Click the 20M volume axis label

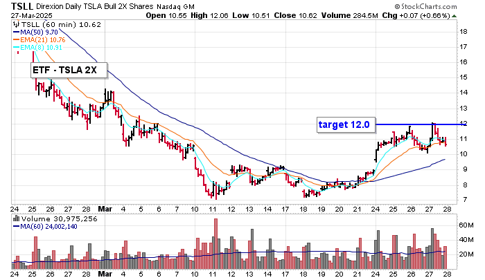click(466, 254)
